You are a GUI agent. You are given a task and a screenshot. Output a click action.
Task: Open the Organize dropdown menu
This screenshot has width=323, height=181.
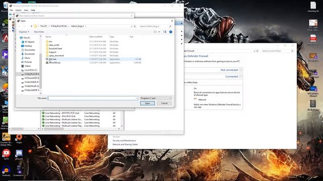click(x=24, y=32)
